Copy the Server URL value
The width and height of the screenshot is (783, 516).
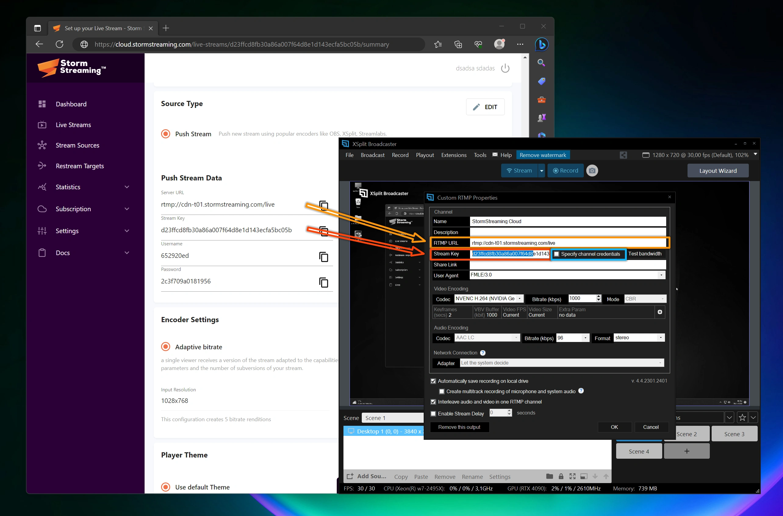324,205
